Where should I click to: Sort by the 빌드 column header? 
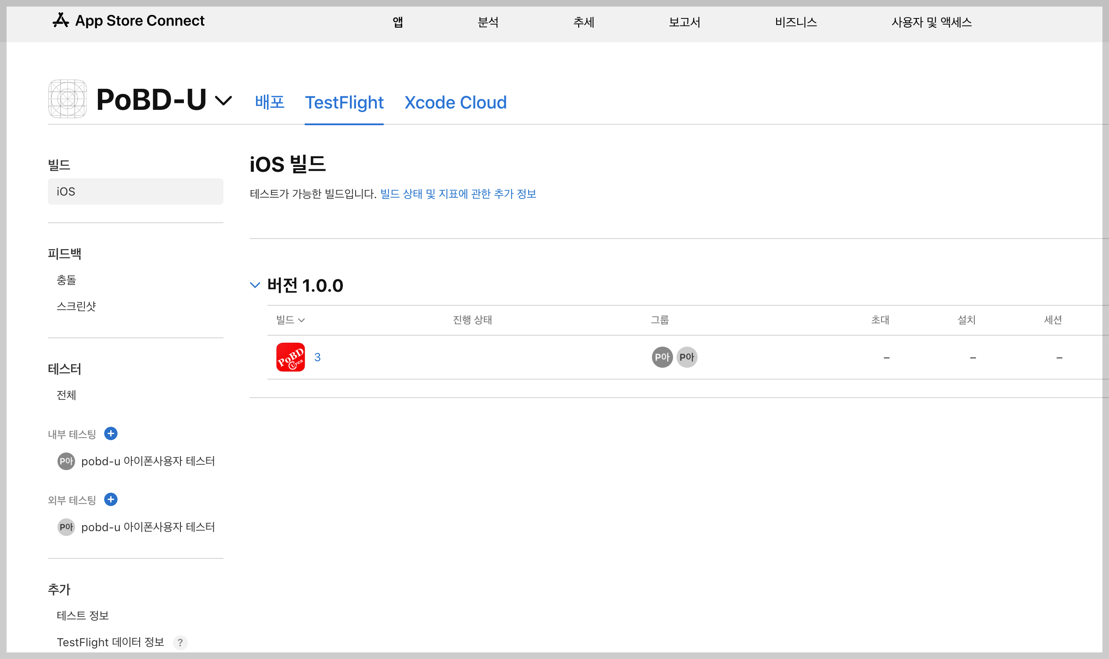coord(290,320)
